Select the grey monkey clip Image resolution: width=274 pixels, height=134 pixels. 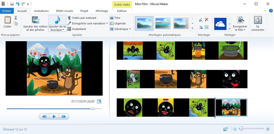pos(133,79)
